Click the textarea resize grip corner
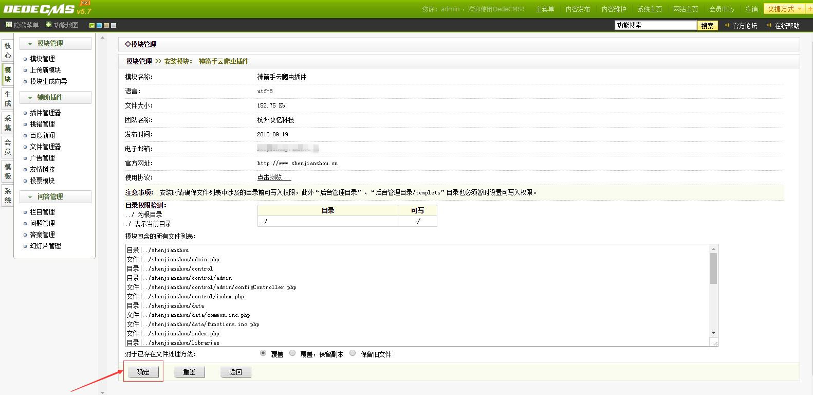Image resolution: width=813 pixels, height=395 pixels. [x=714, y=343]
